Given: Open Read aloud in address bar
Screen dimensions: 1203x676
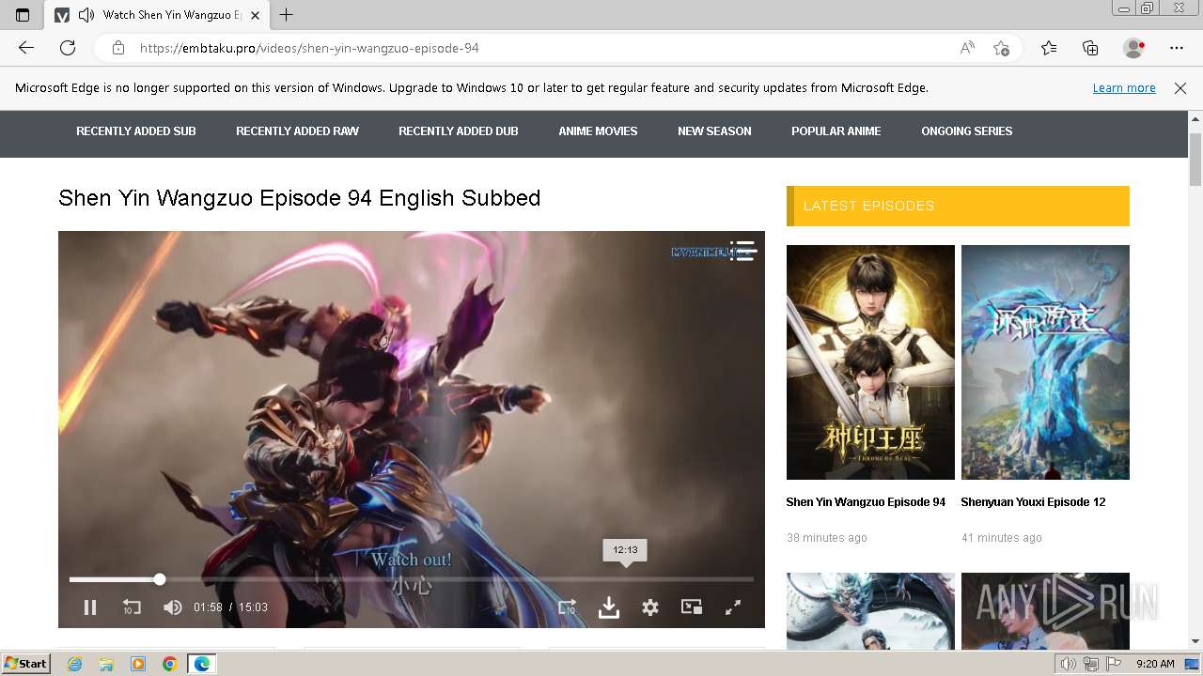Looking at the screenshot, I should (967, 48).
